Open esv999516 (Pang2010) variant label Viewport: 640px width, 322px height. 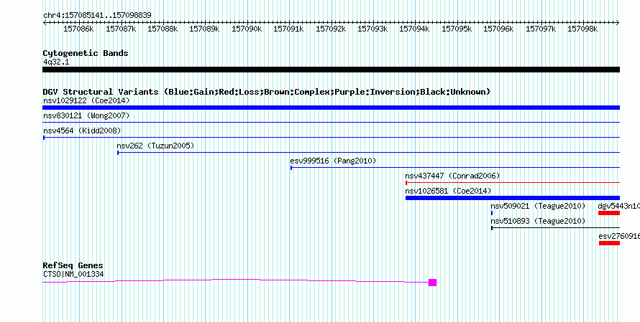333,161
